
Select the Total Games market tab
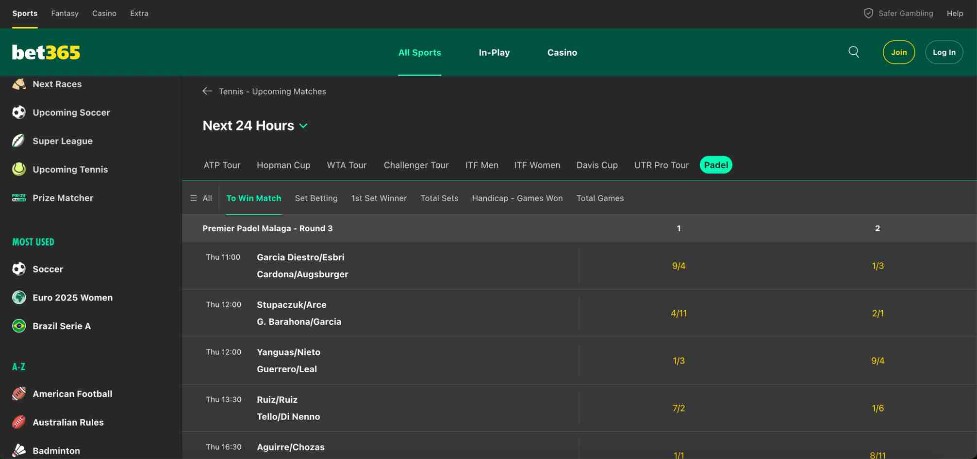click(600, 198)
